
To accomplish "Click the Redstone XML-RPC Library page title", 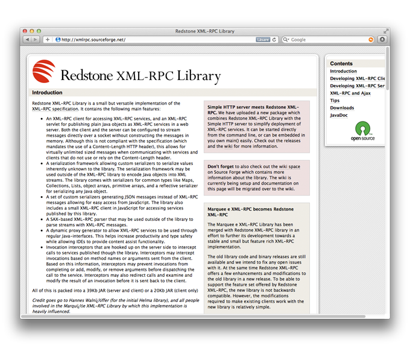I will coord(140,76).
